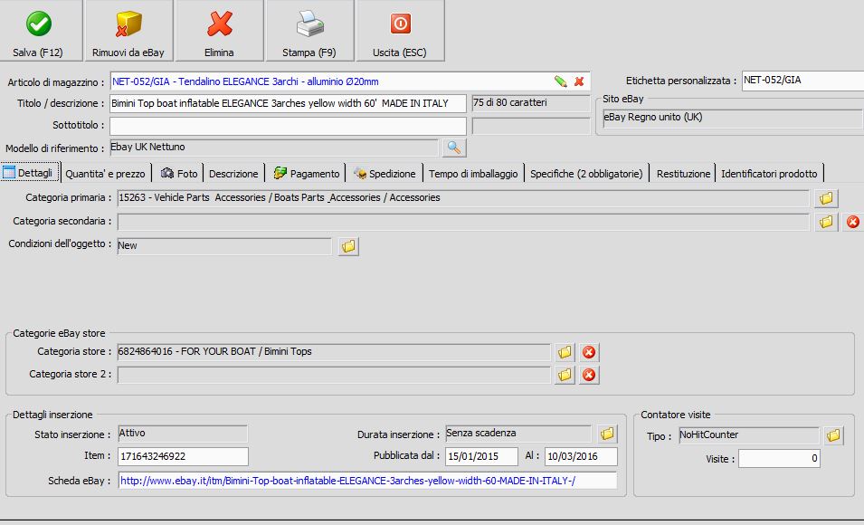
Task: Click the Stato inserzione Attivo field
Action: click(183, 434)
